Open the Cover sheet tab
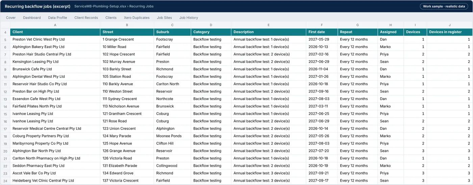The width and height of the screenshot is (473, 185). click(x=11, y=18)
